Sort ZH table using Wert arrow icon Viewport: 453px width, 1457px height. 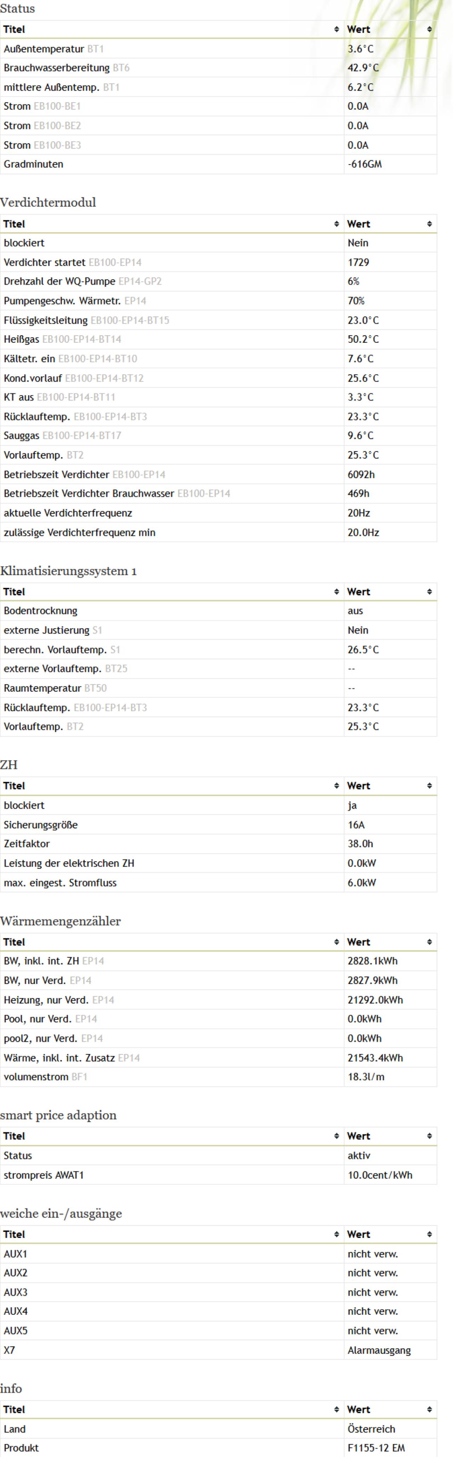click(x=430, y=786)
